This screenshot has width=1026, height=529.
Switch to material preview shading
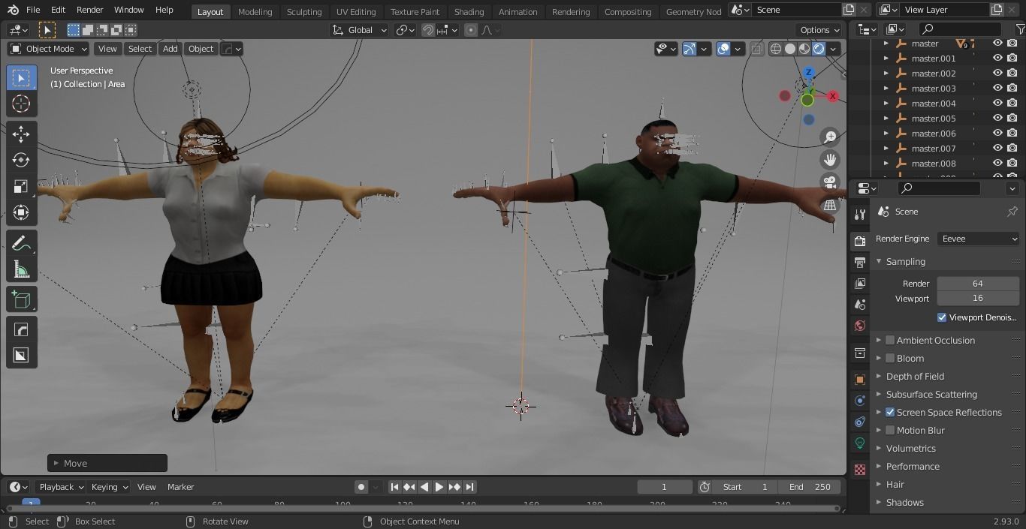[804, 49]
